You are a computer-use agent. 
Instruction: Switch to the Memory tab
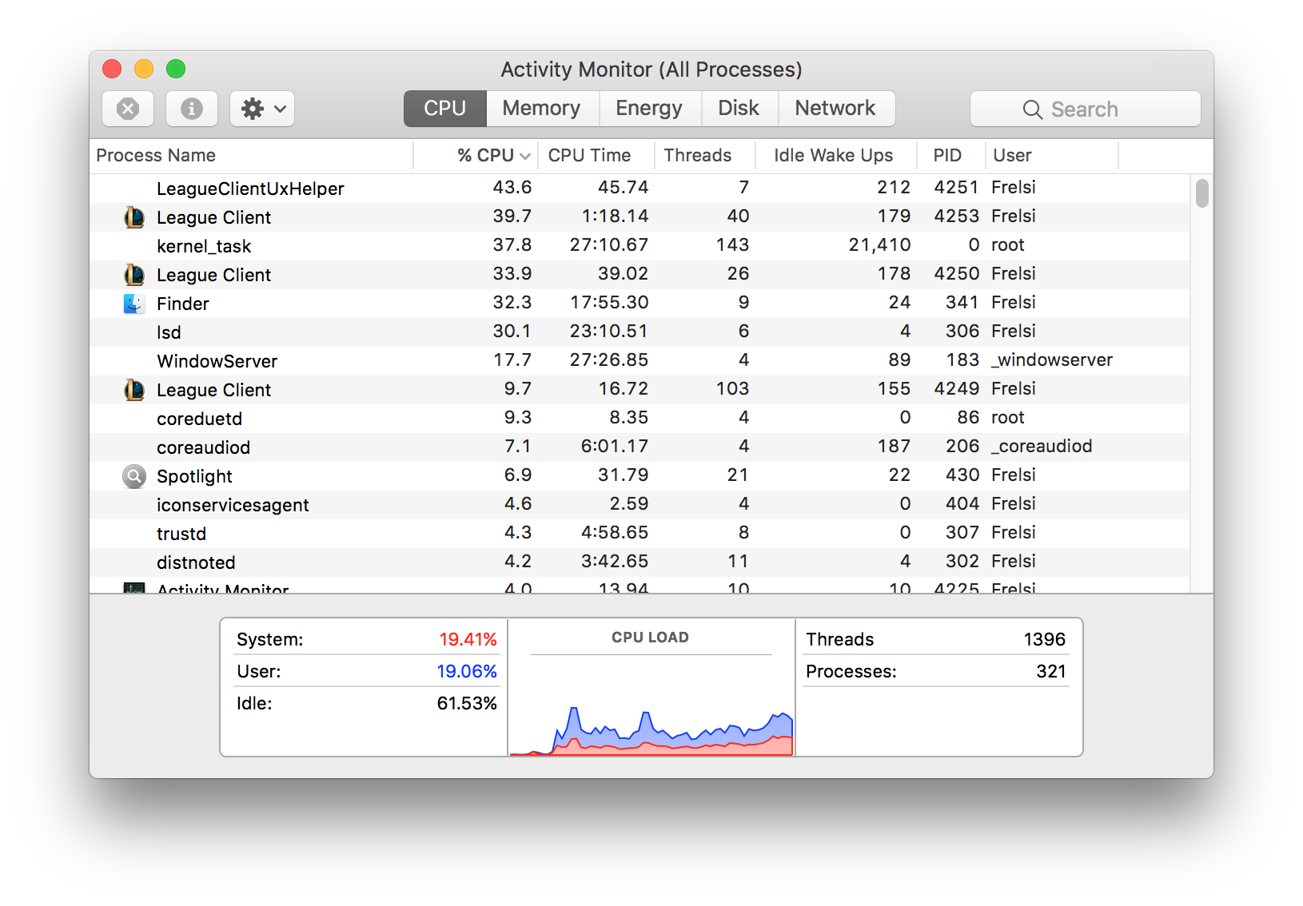[x=542, y=109]
